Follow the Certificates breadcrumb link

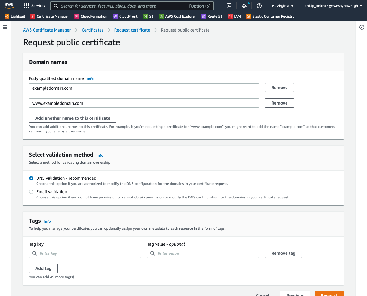(92, 30)
